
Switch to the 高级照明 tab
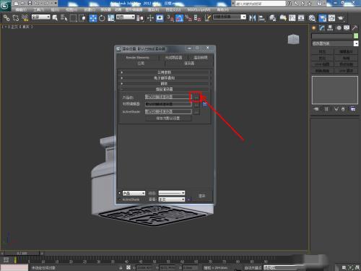(x=201, y=58)
